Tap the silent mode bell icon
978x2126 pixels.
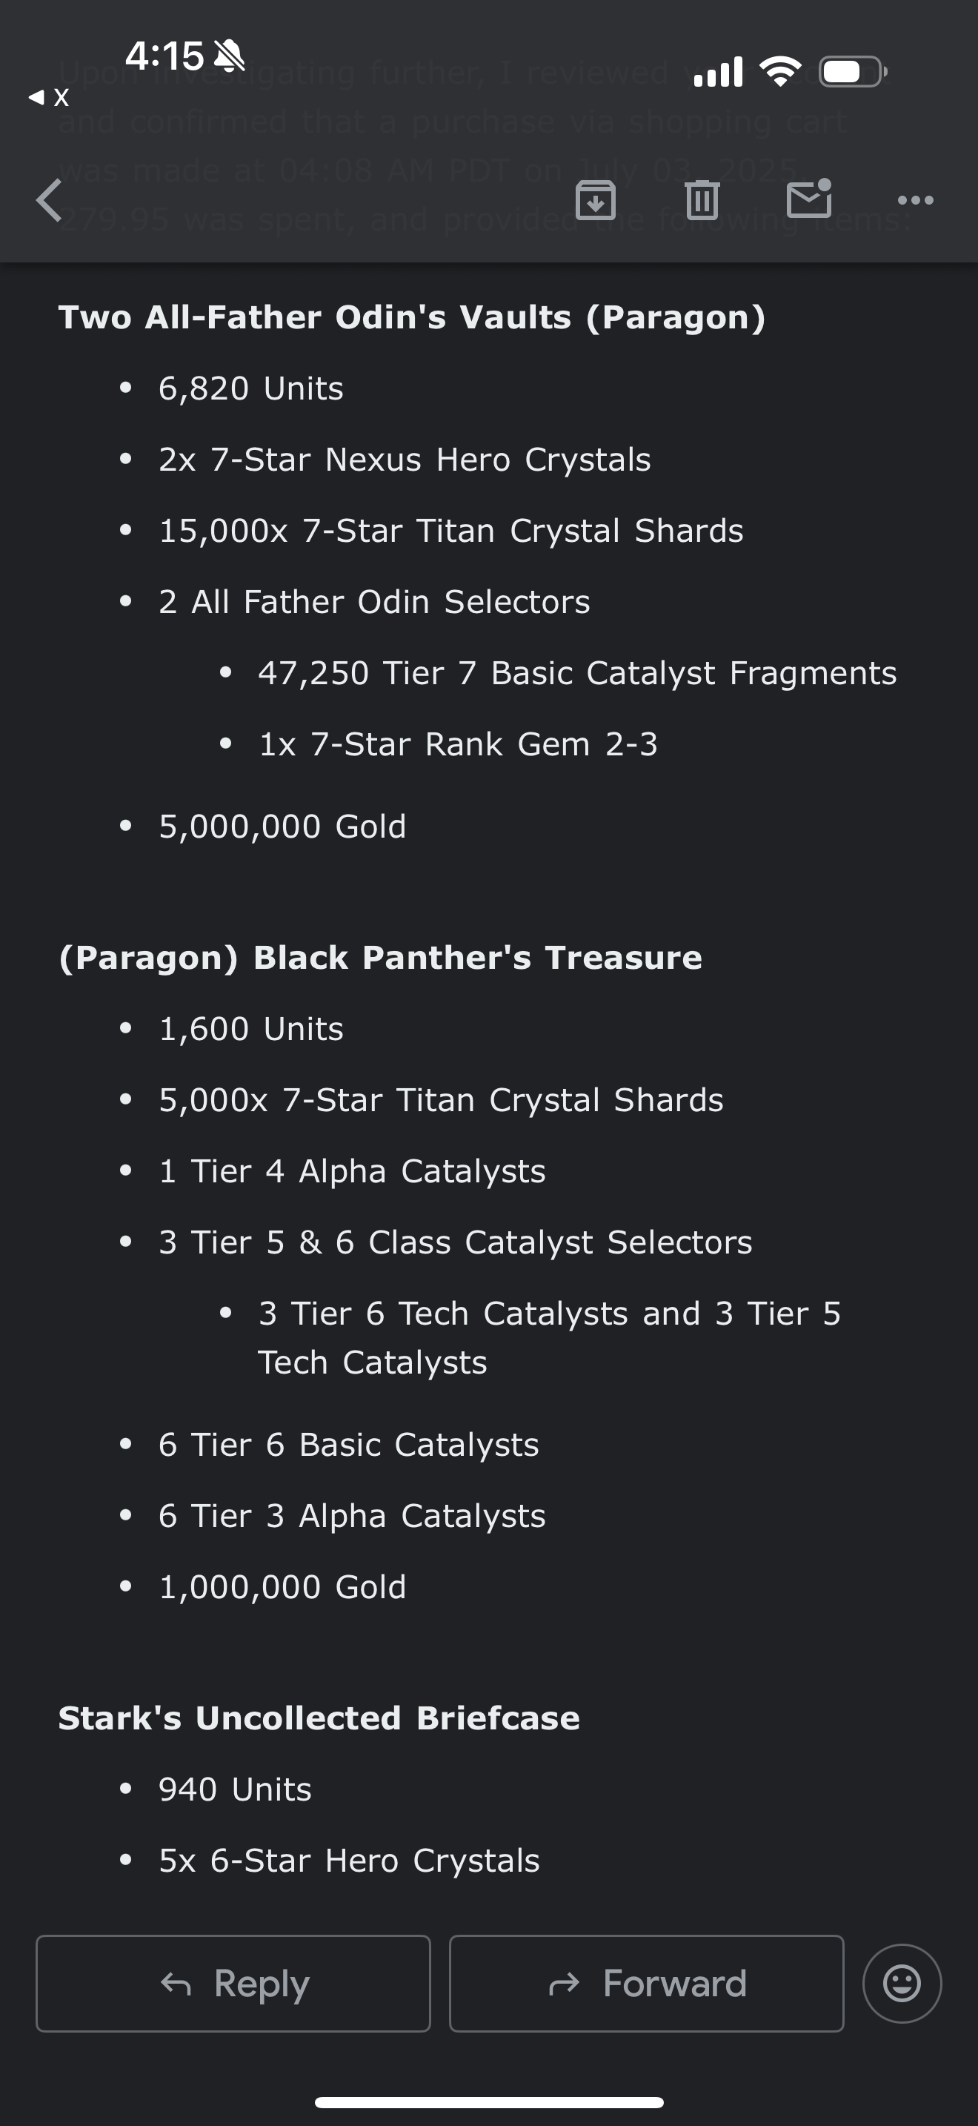point(228,56)
